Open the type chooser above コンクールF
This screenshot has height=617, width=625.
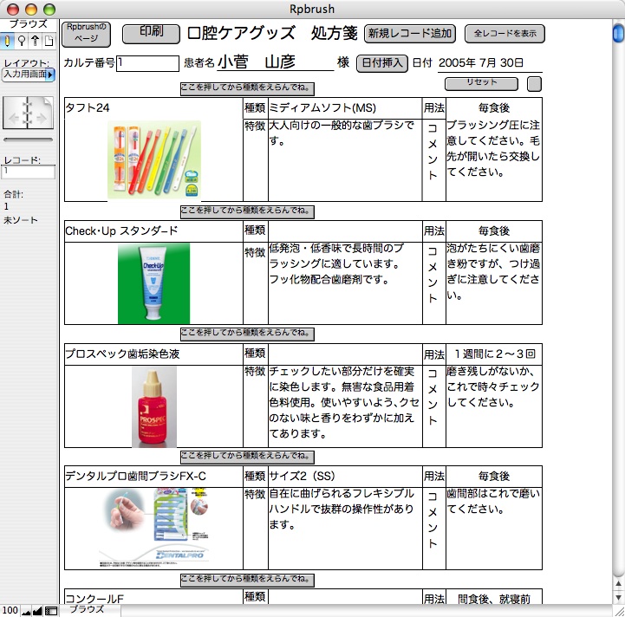point(247,580)
